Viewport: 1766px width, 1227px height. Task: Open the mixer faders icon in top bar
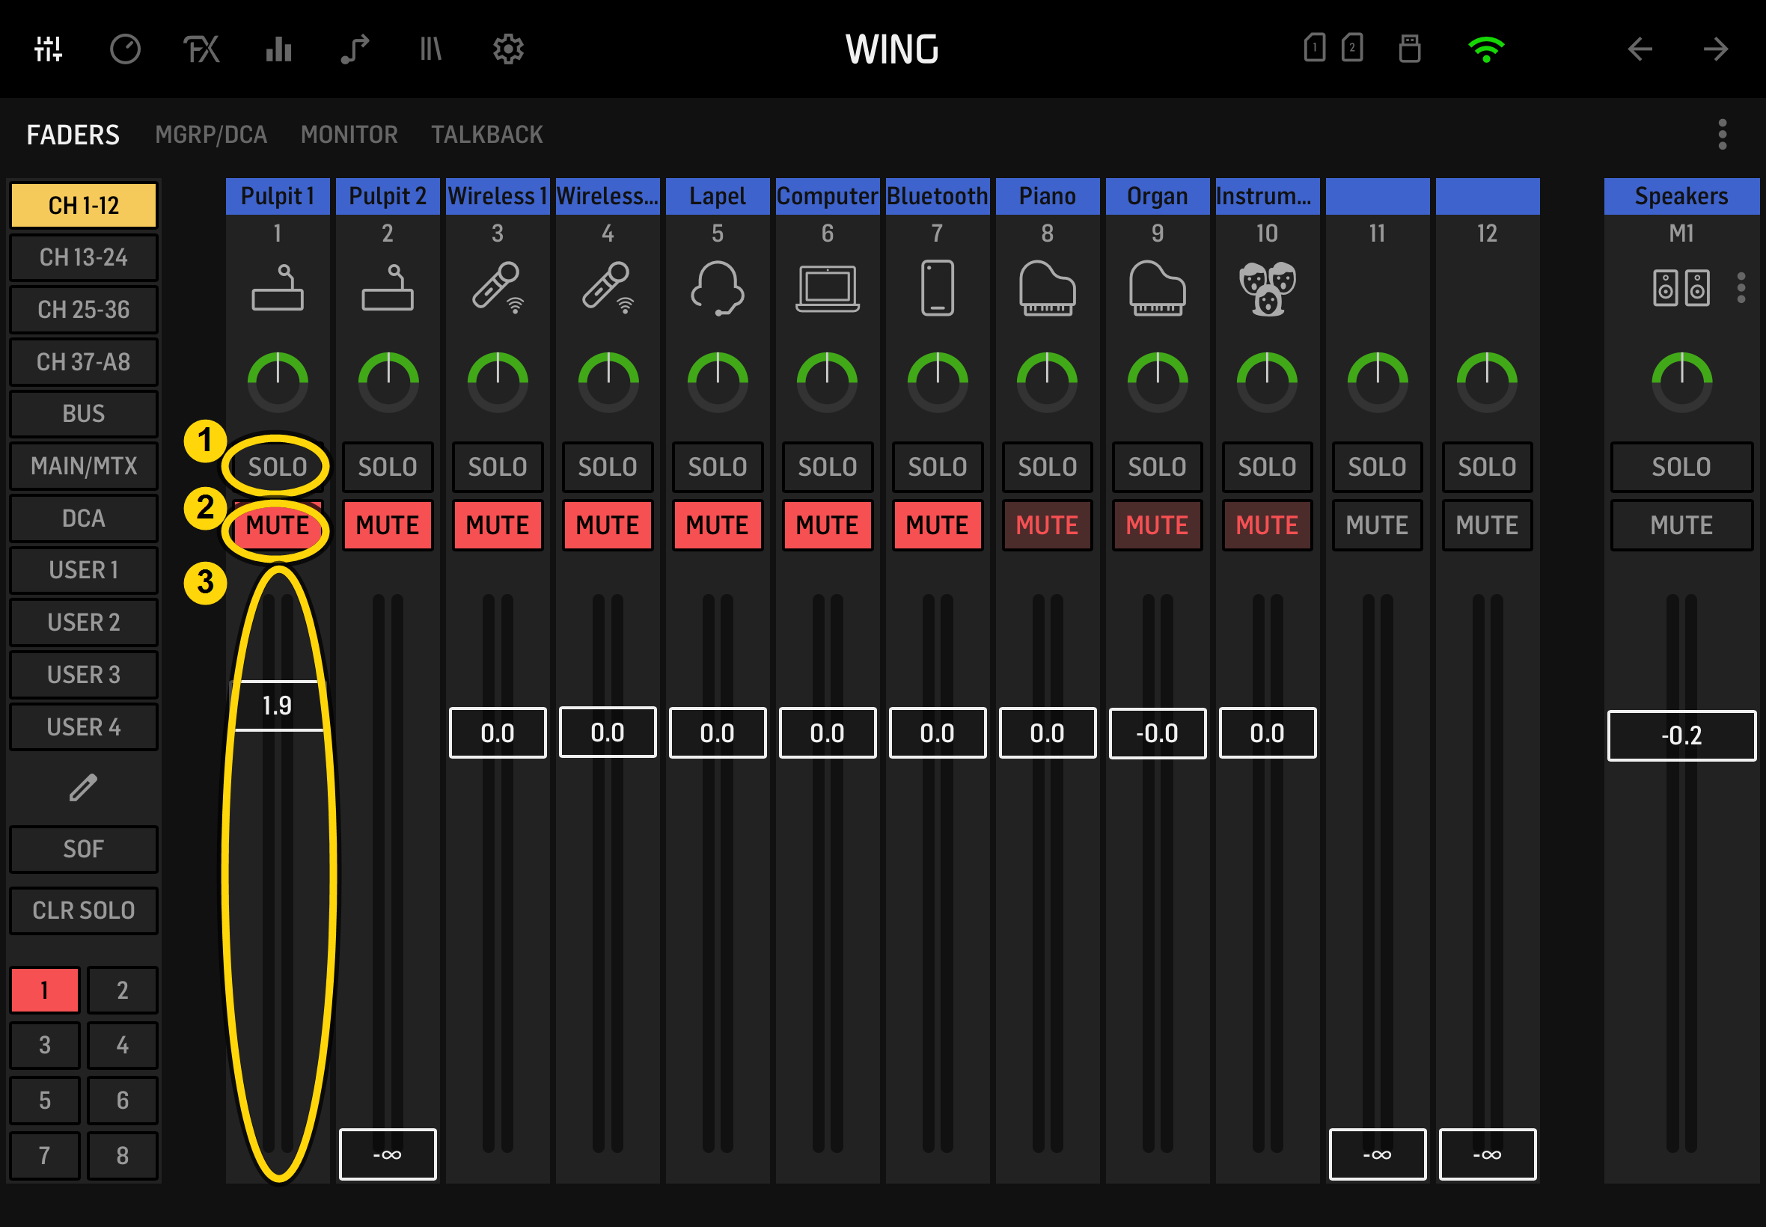point(48,49)
